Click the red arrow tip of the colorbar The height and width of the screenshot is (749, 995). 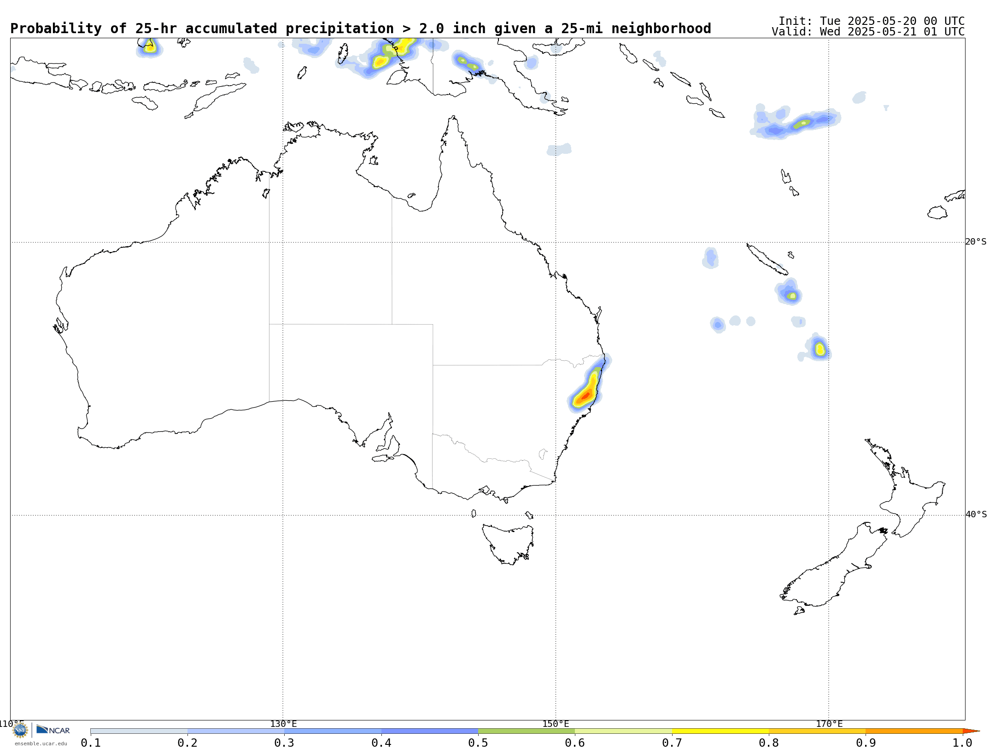pos(971,731)
